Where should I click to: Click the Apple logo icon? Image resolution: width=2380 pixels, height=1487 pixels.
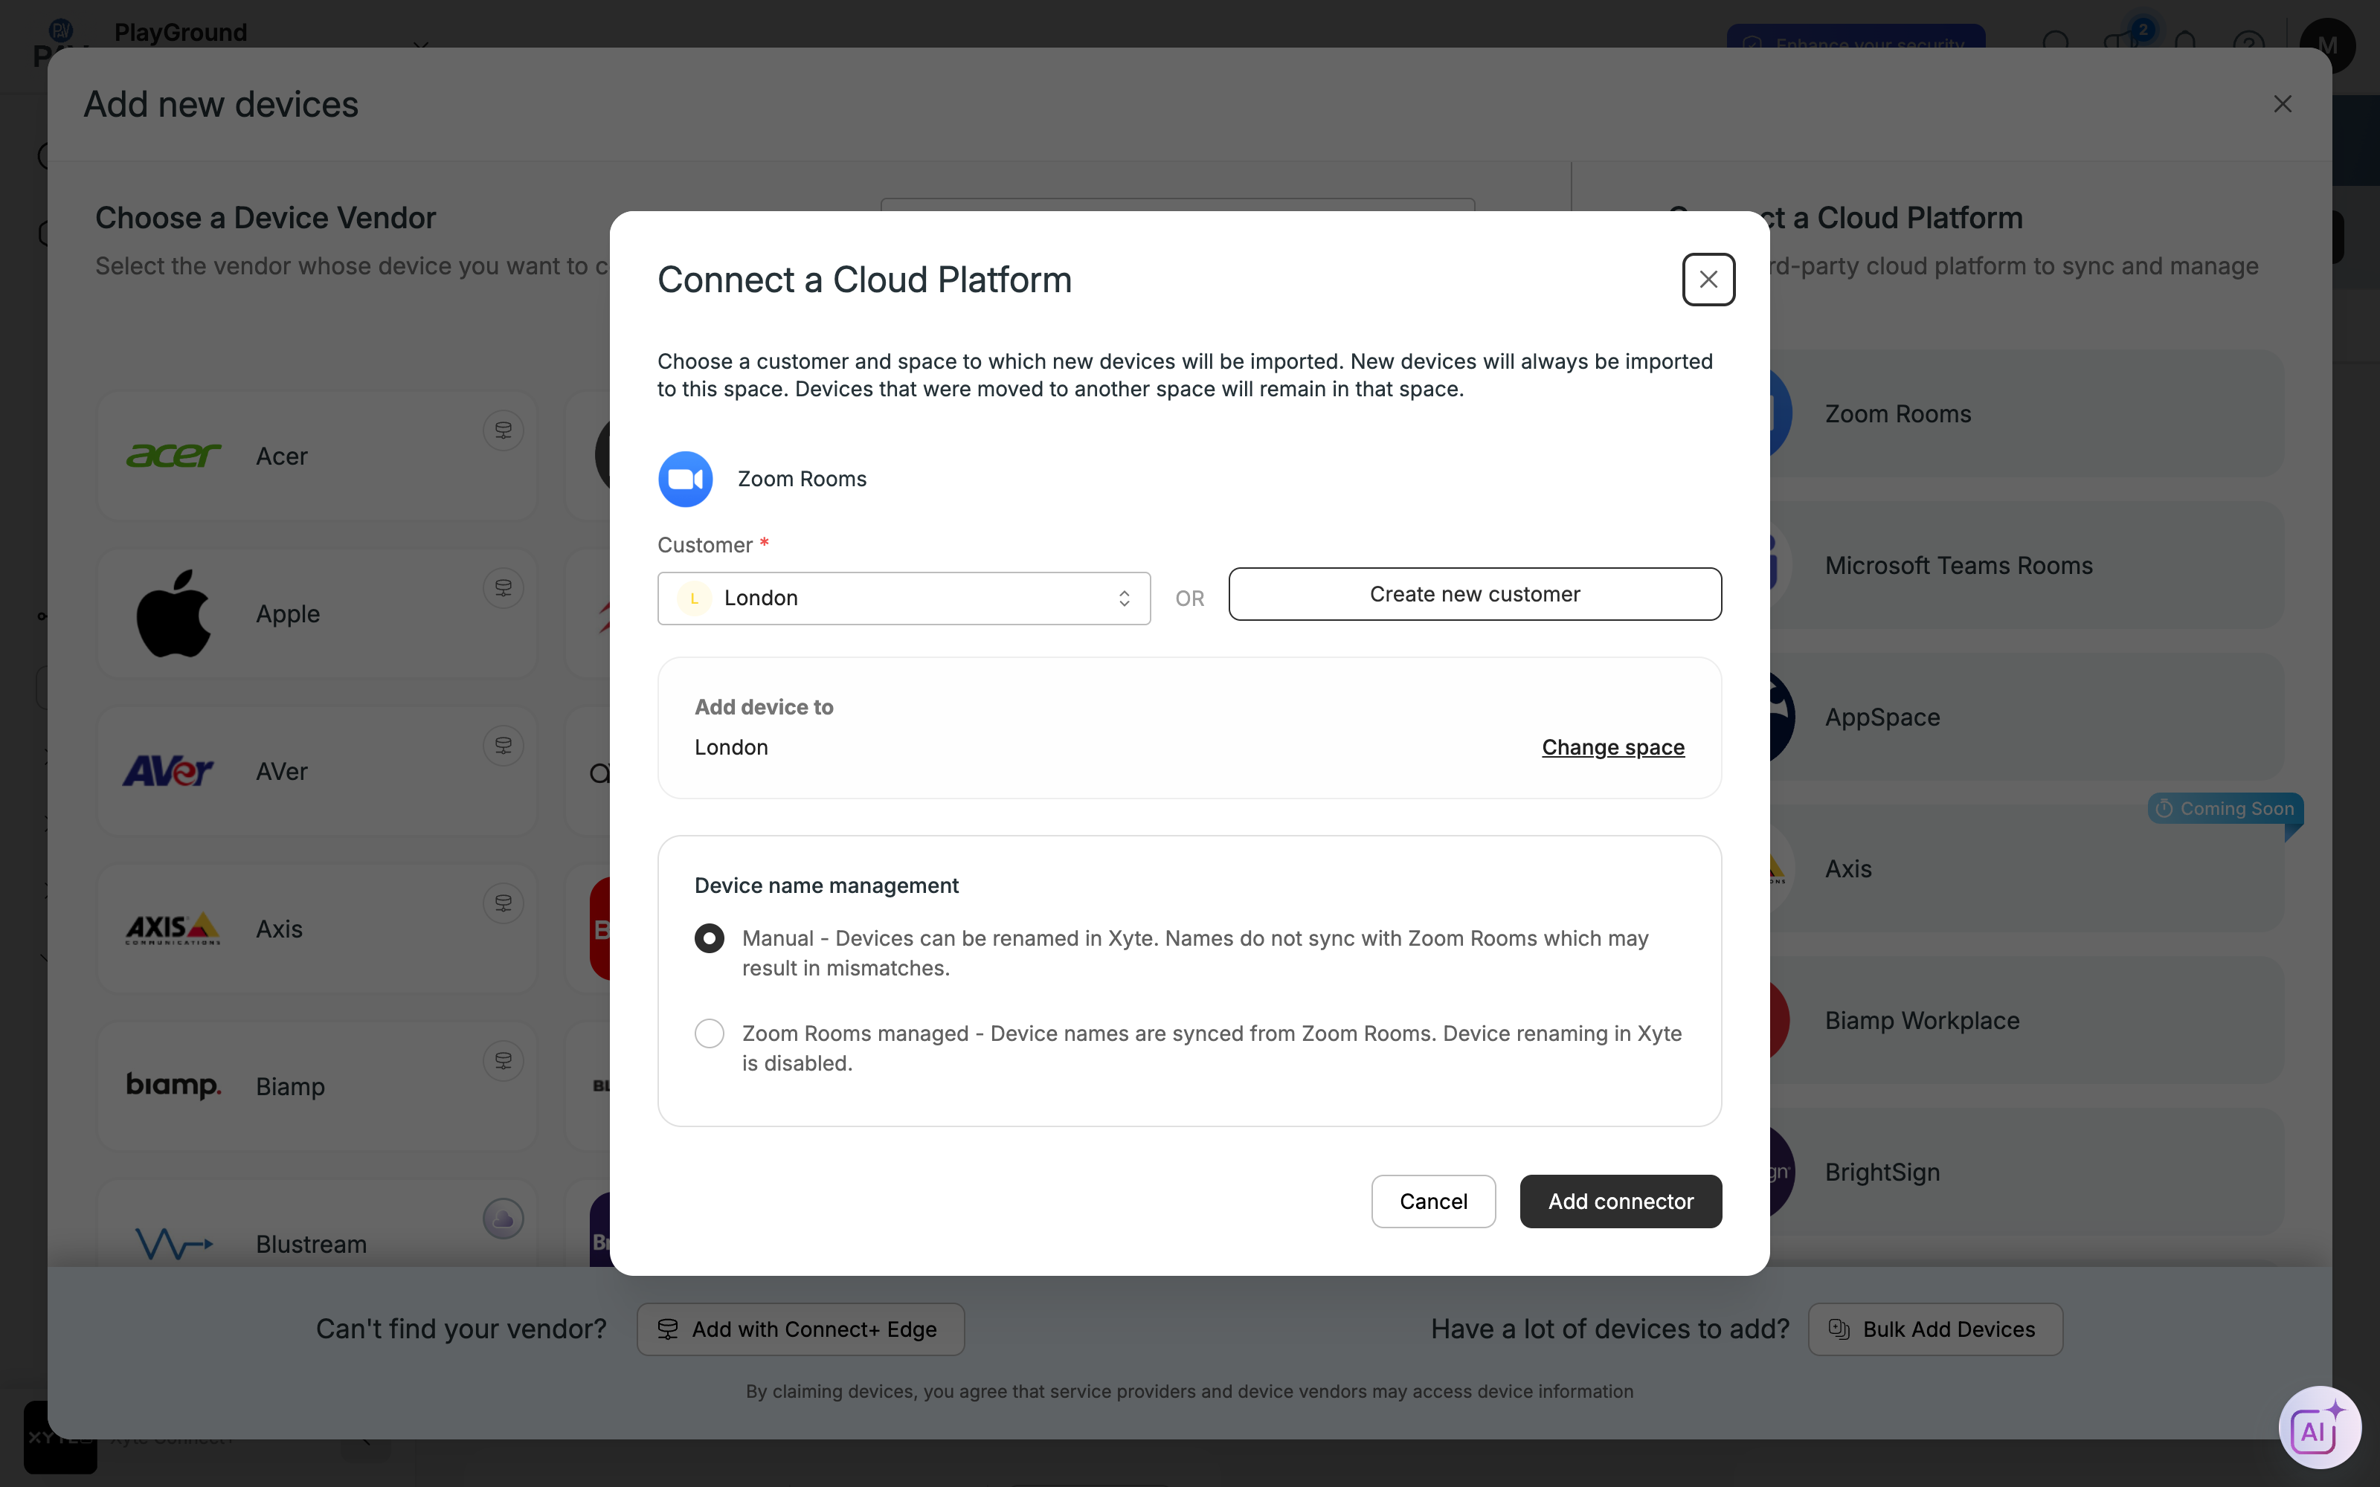pos(173,613)
